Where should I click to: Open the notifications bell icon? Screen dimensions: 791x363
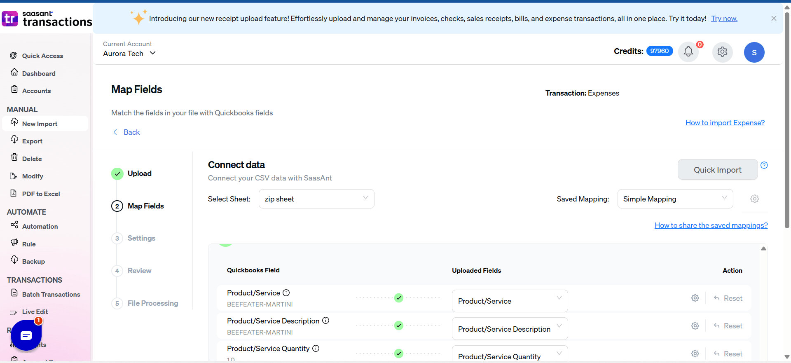pos(688,52)
